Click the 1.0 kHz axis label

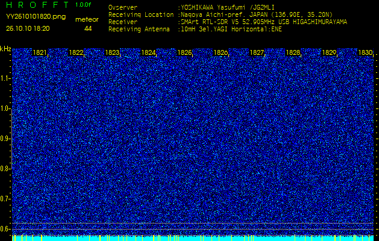coord(5,109)
